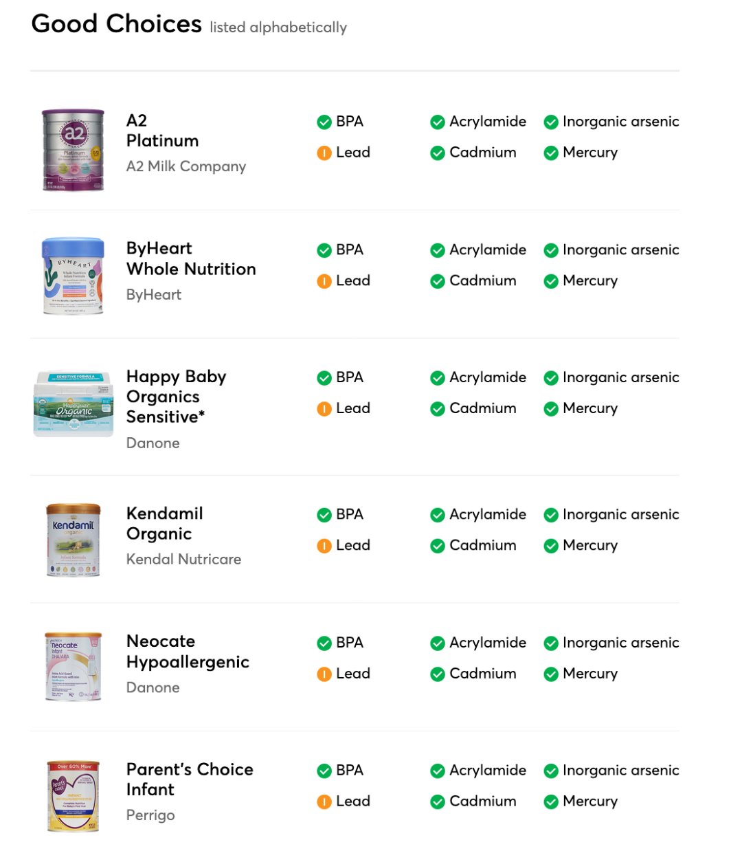The width and height of the screenshot is (742, 851).
Task: Click the Neocate Hypoallergenic product name
Action: coord(188,652)
